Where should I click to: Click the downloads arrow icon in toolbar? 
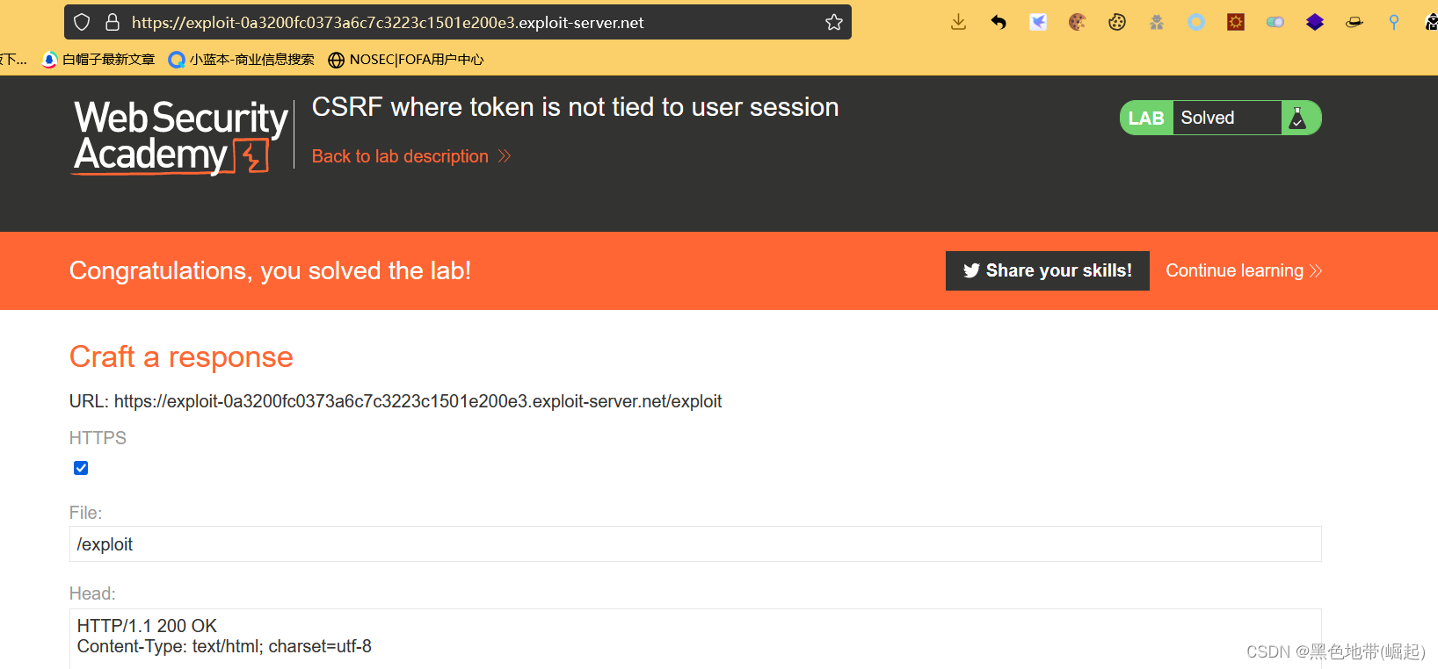tap(958, 22)
